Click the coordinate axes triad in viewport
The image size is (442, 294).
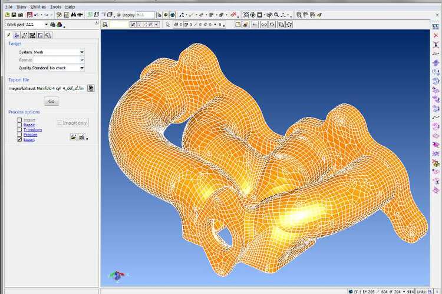tap(116, 275)
